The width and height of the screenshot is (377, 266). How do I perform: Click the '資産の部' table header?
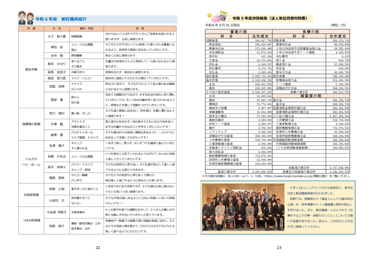click(239, 32)
